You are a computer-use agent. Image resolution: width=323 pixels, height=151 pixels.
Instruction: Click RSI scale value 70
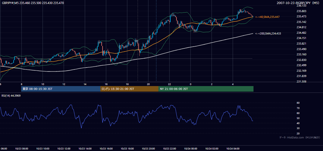coord(298,108)
